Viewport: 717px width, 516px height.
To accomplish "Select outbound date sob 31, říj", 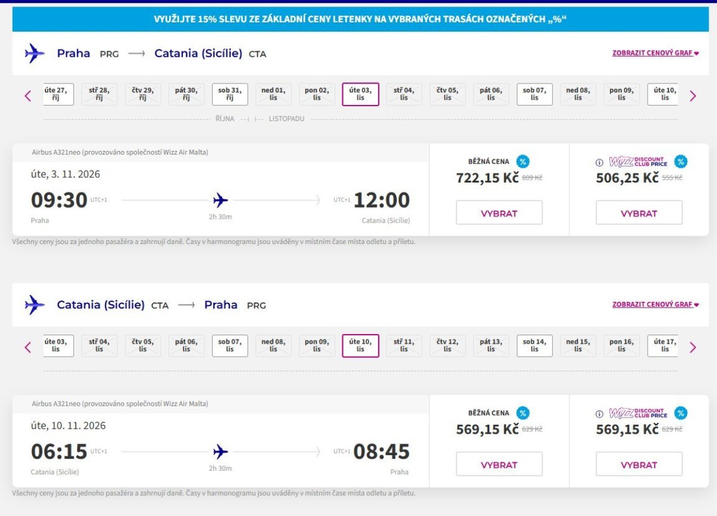I will click(x=229, y=94).
